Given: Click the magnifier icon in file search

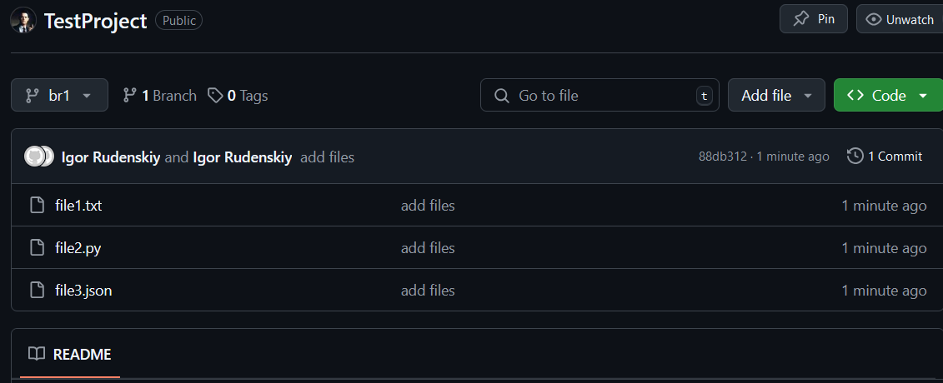Looking at the screenshot, I should tap(502, 96).
